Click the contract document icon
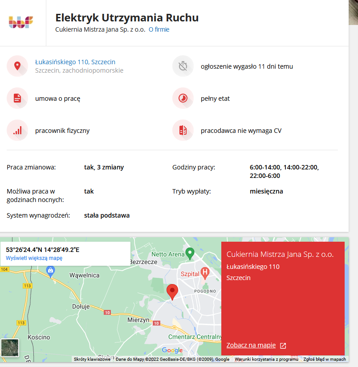 coord(17,98)
